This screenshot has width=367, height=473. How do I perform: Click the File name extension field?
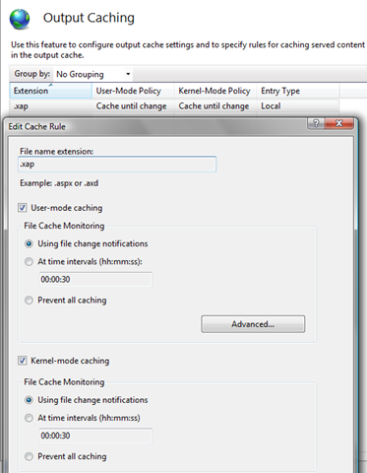click(117, 164)
